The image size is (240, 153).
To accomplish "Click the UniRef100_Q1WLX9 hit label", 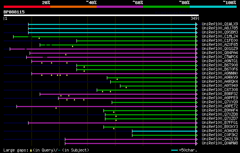I will [x=220, y=24].
